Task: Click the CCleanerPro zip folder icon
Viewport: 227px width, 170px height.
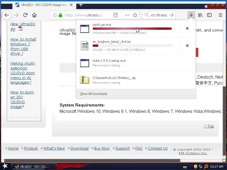Action: pyautogui.click(x=85, y=80)
